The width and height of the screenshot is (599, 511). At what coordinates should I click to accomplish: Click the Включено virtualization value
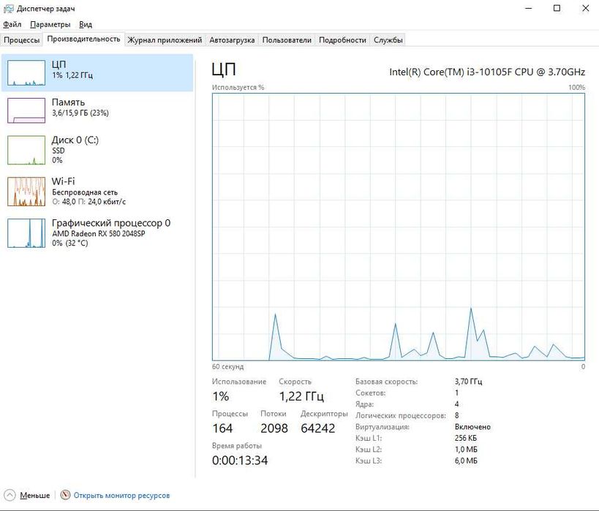[x=472, y=427]
